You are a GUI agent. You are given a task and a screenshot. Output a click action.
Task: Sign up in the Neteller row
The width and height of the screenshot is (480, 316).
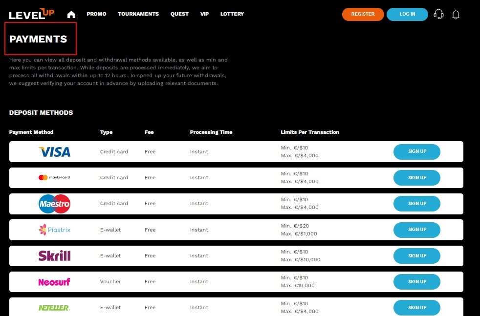point(417,308)
